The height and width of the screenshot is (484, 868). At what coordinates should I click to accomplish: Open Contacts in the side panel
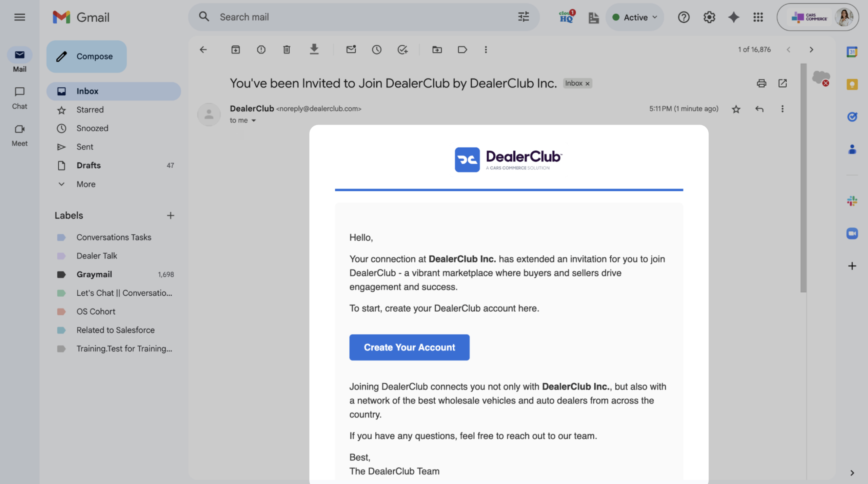852,149
